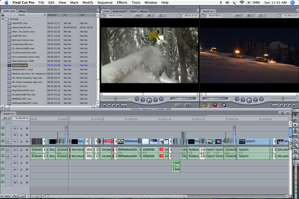Activate the arrow Selection tool
Viewport: 299px width, 199px height.
pyautogui.click(x=296, y=114)
